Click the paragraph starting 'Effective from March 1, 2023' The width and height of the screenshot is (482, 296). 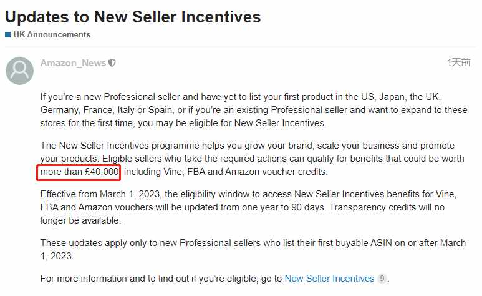(248, 207)
